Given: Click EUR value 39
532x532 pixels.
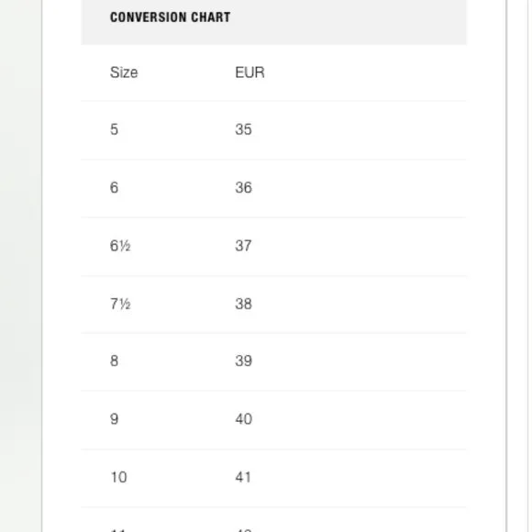Looking at the screenshot, I should [x=243, y=360].
